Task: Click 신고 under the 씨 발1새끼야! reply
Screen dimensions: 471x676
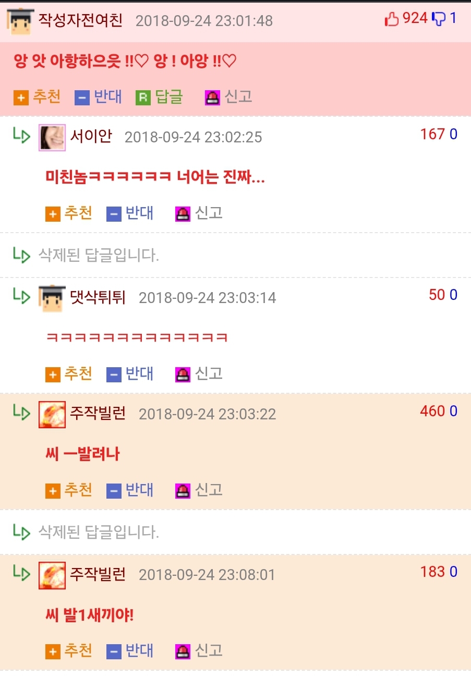Action: [x=209, y=650]
